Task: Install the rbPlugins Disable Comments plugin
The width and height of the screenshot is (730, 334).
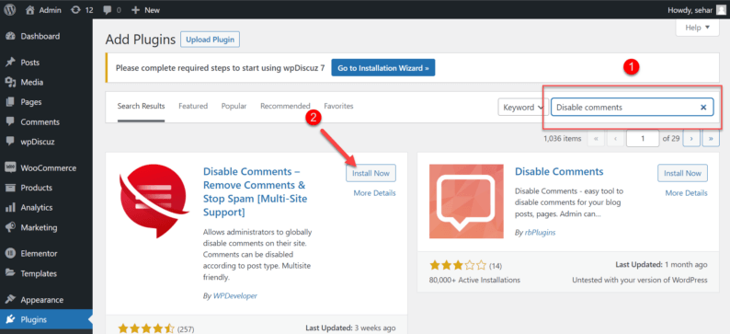Action: 682,173
